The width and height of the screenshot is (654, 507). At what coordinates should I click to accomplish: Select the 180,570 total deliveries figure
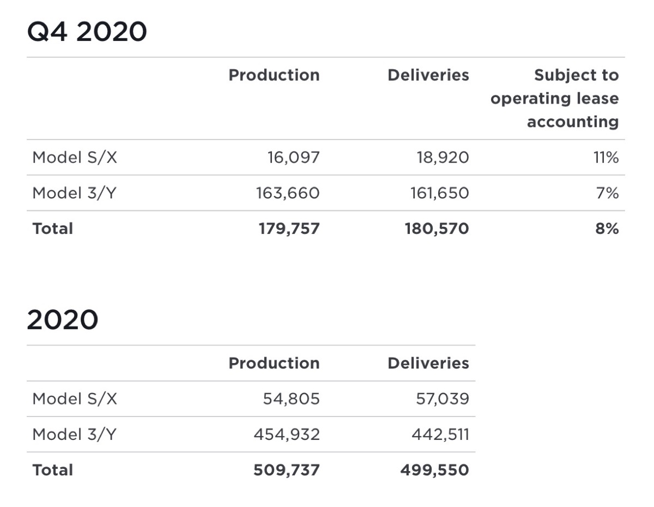[437, 229]
